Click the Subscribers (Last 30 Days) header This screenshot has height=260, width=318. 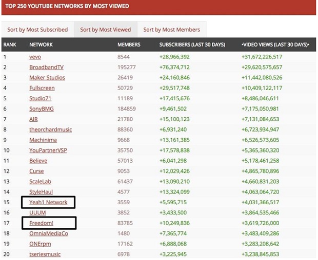point(192,45)
